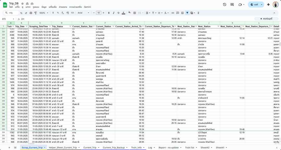281x150 pixels.
Task: Toggle the filter button in toolbar
Action: (187, 13)
